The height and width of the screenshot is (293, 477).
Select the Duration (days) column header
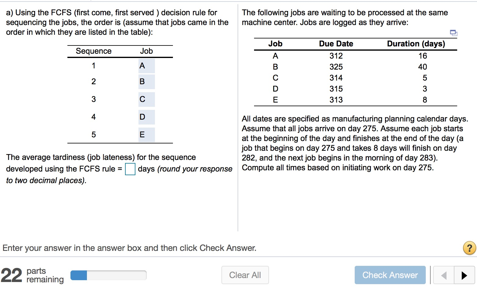click(x=416, y=44)
